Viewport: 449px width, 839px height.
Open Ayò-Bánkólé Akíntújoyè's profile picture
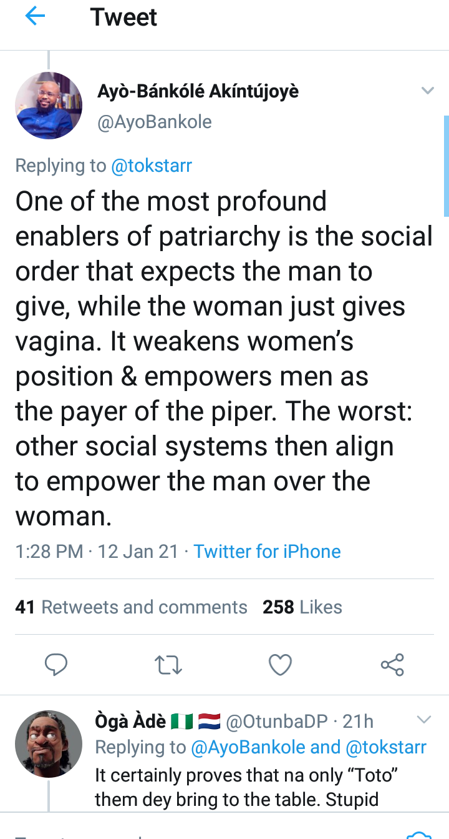(49, 106)
